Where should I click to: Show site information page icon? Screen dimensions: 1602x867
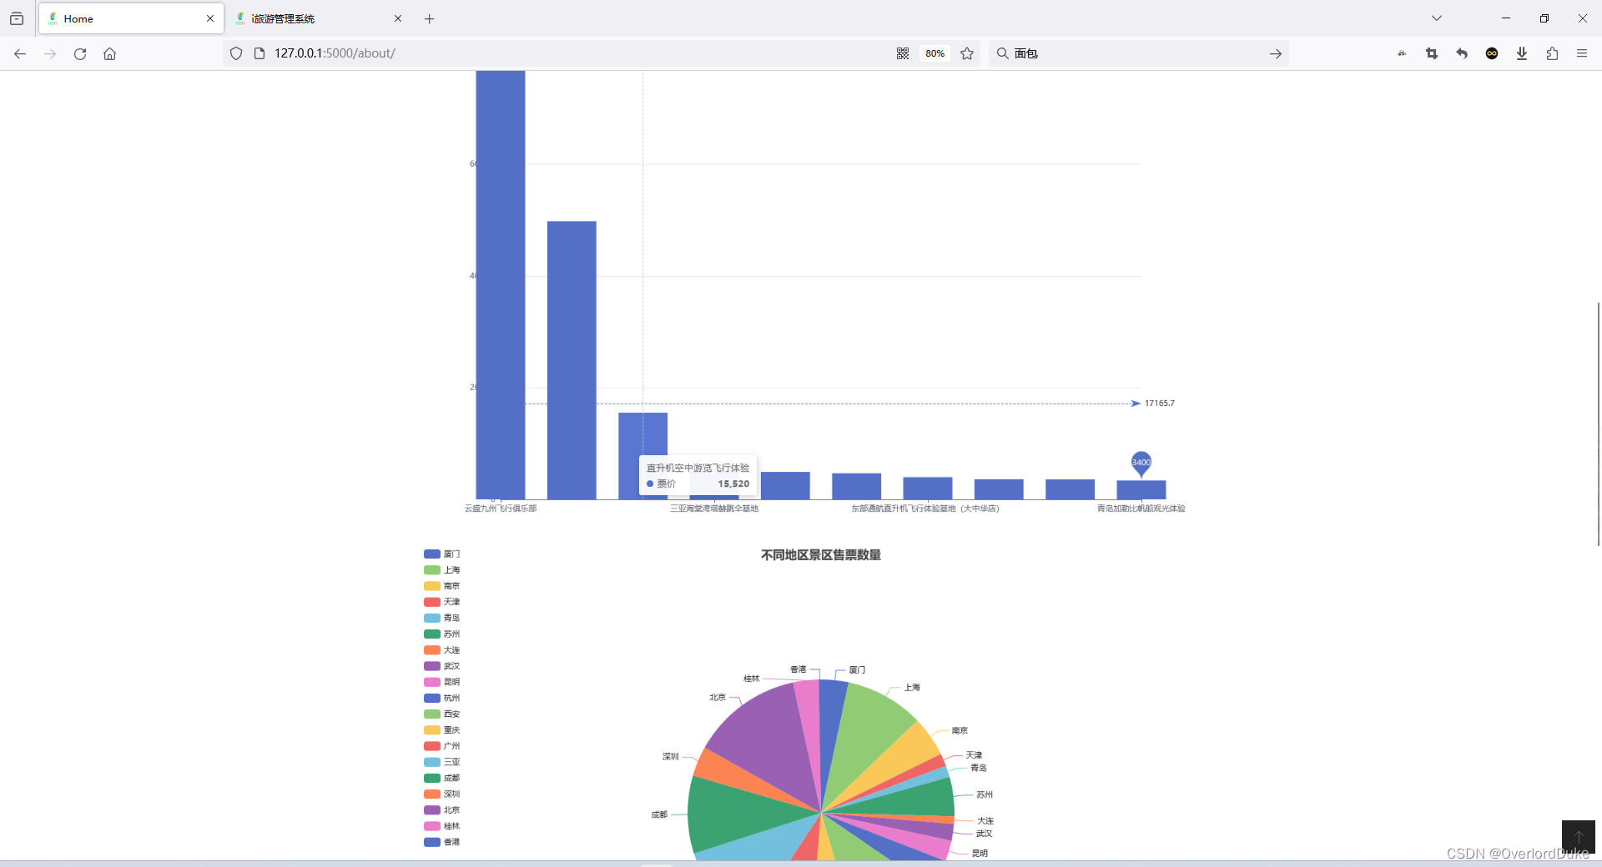259,53
